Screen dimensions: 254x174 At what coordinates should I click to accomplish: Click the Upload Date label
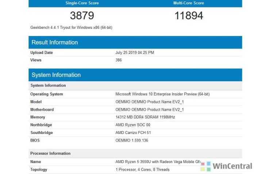42,52
